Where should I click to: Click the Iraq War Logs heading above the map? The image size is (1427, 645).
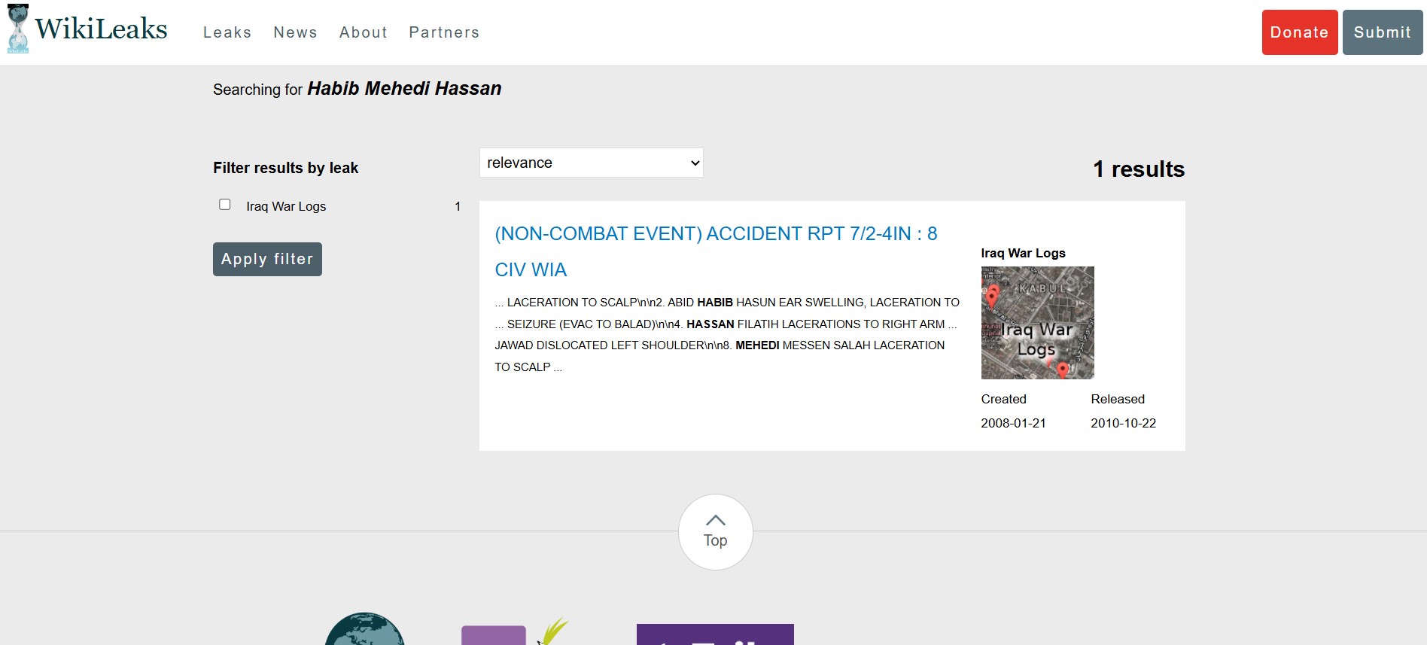coord(1023,253)
